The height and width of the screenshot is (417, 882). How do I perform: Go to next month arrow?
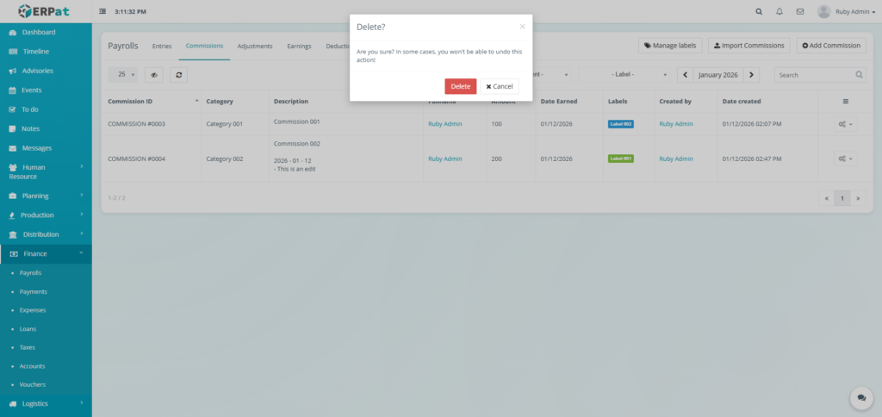coord(751,75)
